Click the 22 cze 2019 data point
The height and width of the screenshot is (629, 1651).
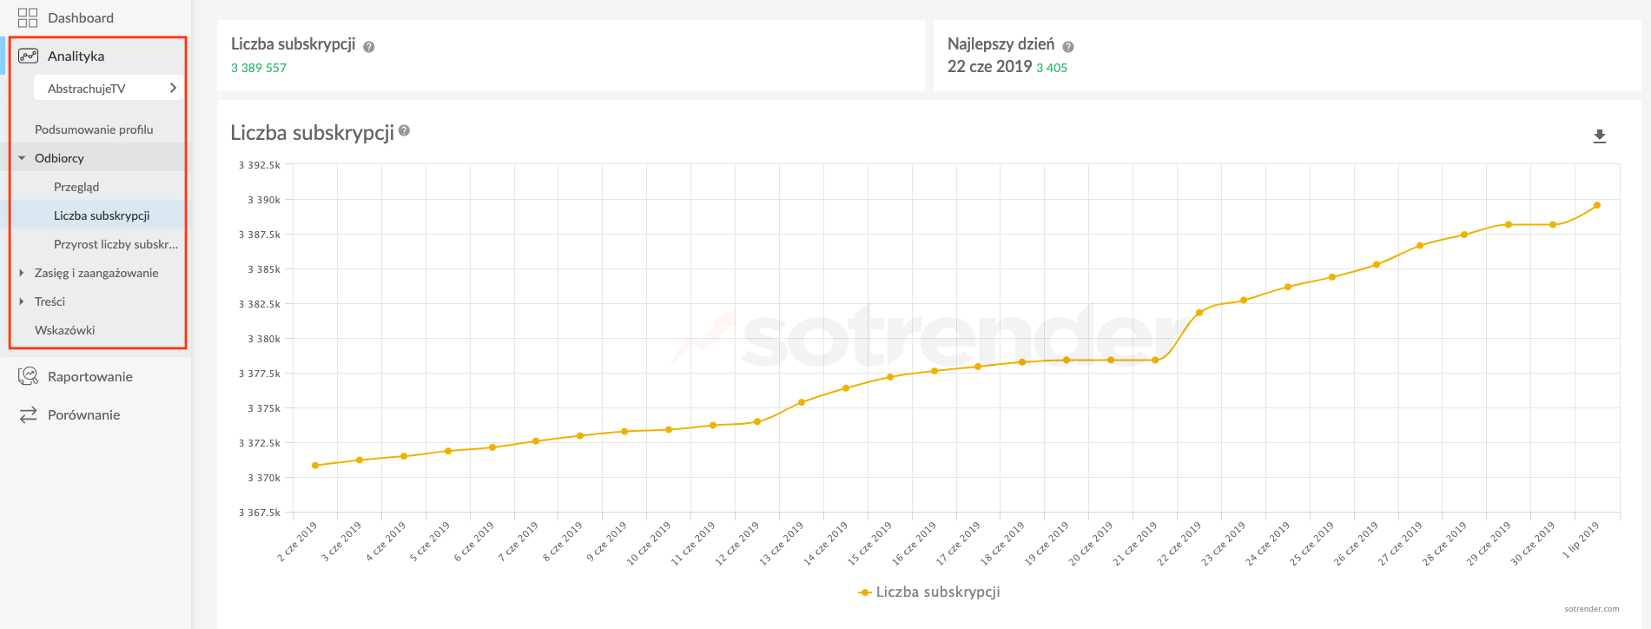click(1199, 313)
